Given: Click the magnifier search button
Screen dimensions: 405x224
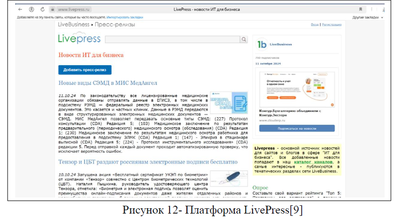Looking at the screenshot, I should coord(244,40).
